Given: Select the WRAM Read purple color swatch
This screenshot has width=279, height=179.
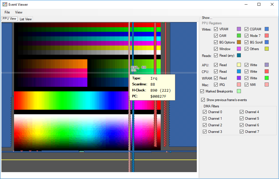Looking at the screenshot, I should click(x=239, y=78).
